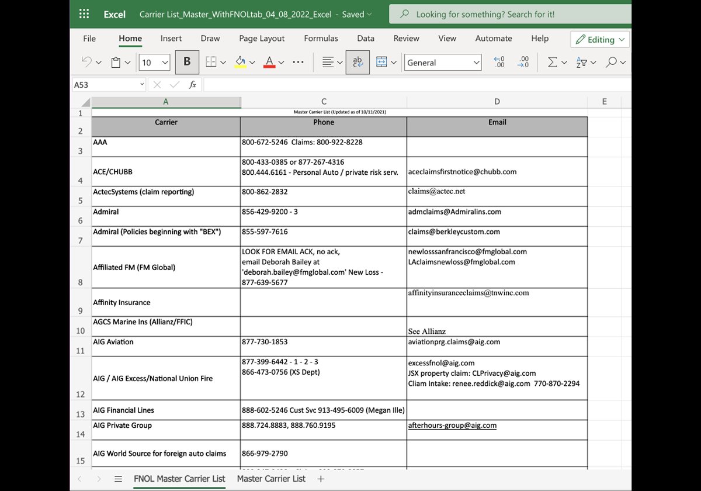Expand the AutoSum dropdown arrow
Screen dimensions: 701x491
[x=564, y=63]
